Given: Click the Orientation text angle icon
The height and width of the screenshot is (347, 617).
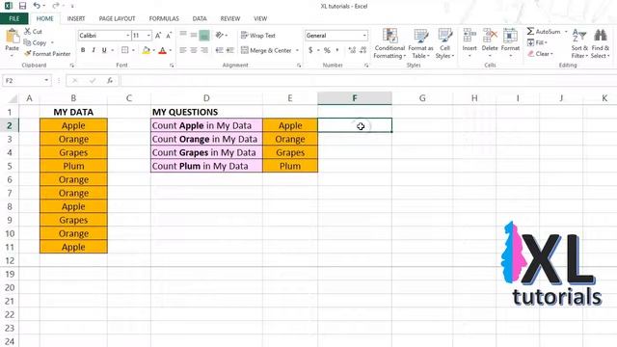Looking at the screenshot, I should coord(220,35).
